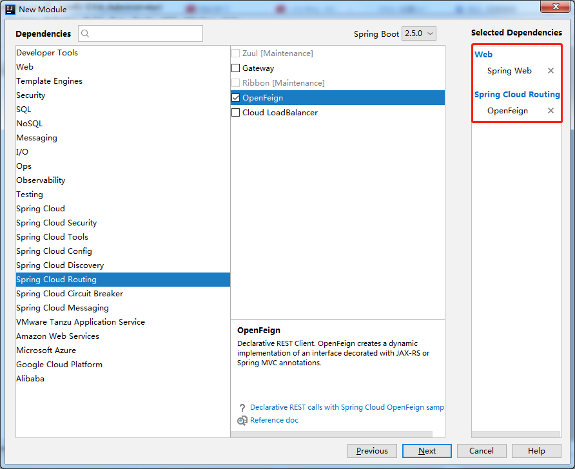Select the Messaging category

123,138
